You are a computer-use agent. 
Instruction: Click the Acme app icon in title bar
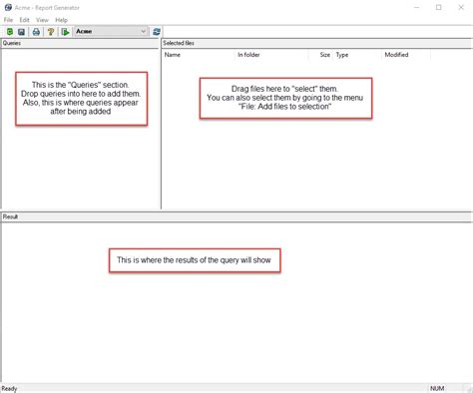point(8,7)
